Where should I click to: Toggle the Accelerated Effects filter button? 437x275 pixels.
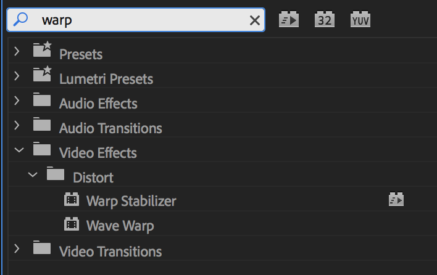[x=289, y=19]
